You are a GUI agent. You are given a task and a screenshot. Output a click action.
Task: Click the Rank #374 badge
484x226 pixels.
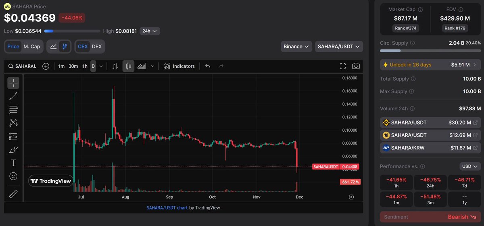407,28
